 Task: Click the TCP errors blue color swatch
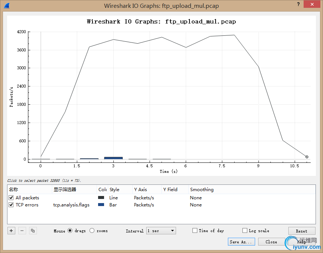101,205
